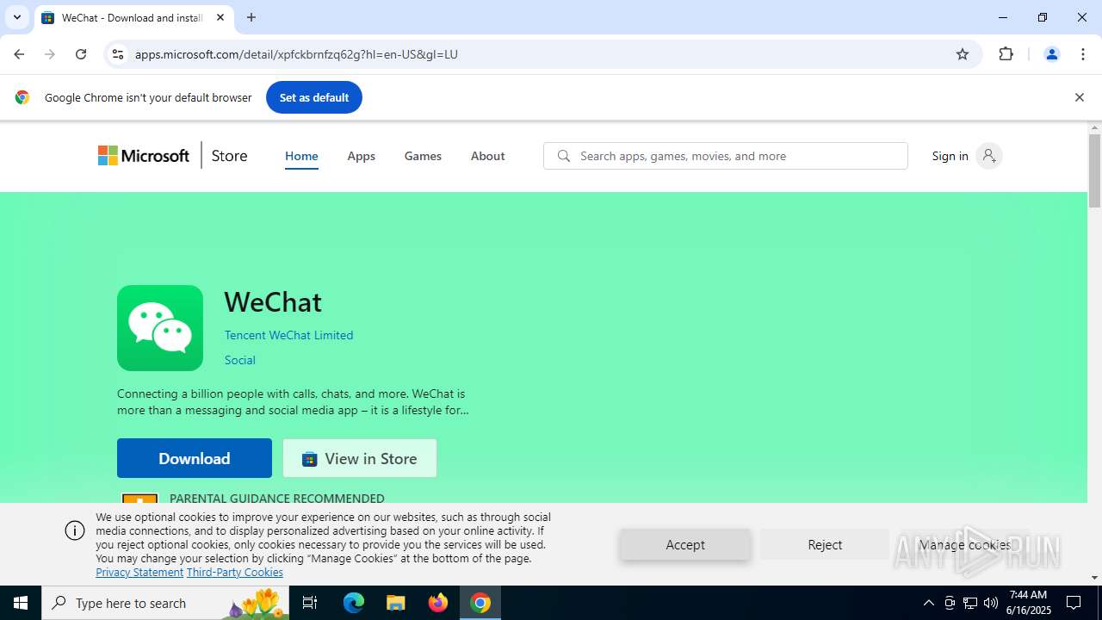Open the taskbar clock and date
Image resolution: width=1102 pixels, height=620 pixels.
1029,603
